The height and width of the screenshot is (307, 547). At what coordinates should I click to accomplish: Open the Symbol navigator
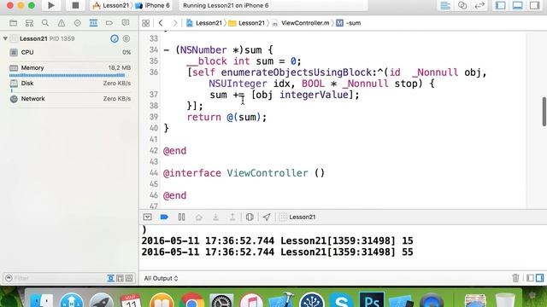click(x=29, y=23)
